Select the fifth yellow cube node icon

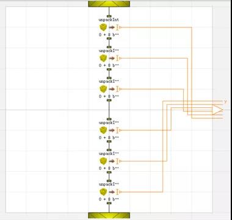[103, 161]
